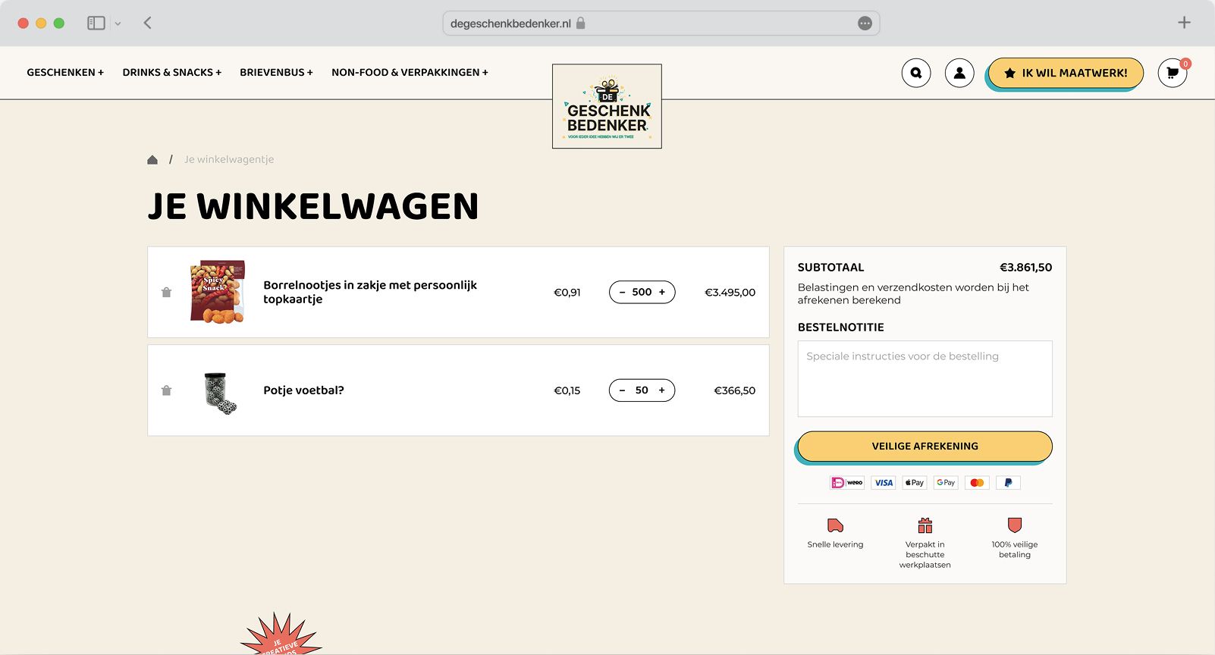Increase Potje voetbal quantity with plus

tap(662, 390)
